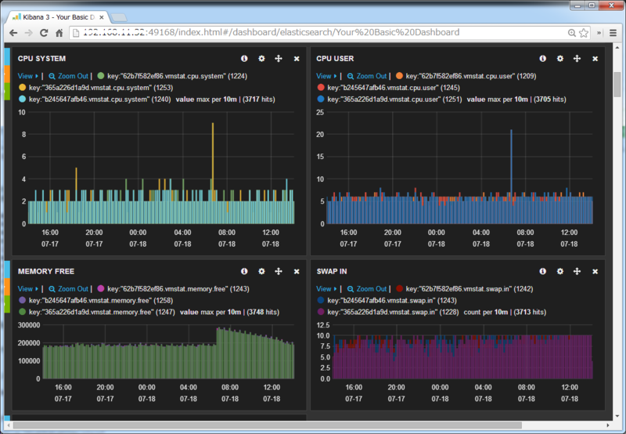Go back in browser history
Screen dimensions: 626x434
[13, 33]
